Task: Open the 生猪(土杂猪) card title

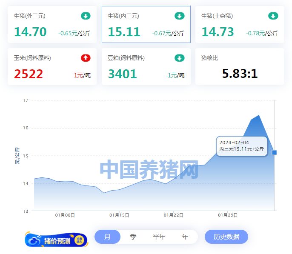Action: pos(217,16)
